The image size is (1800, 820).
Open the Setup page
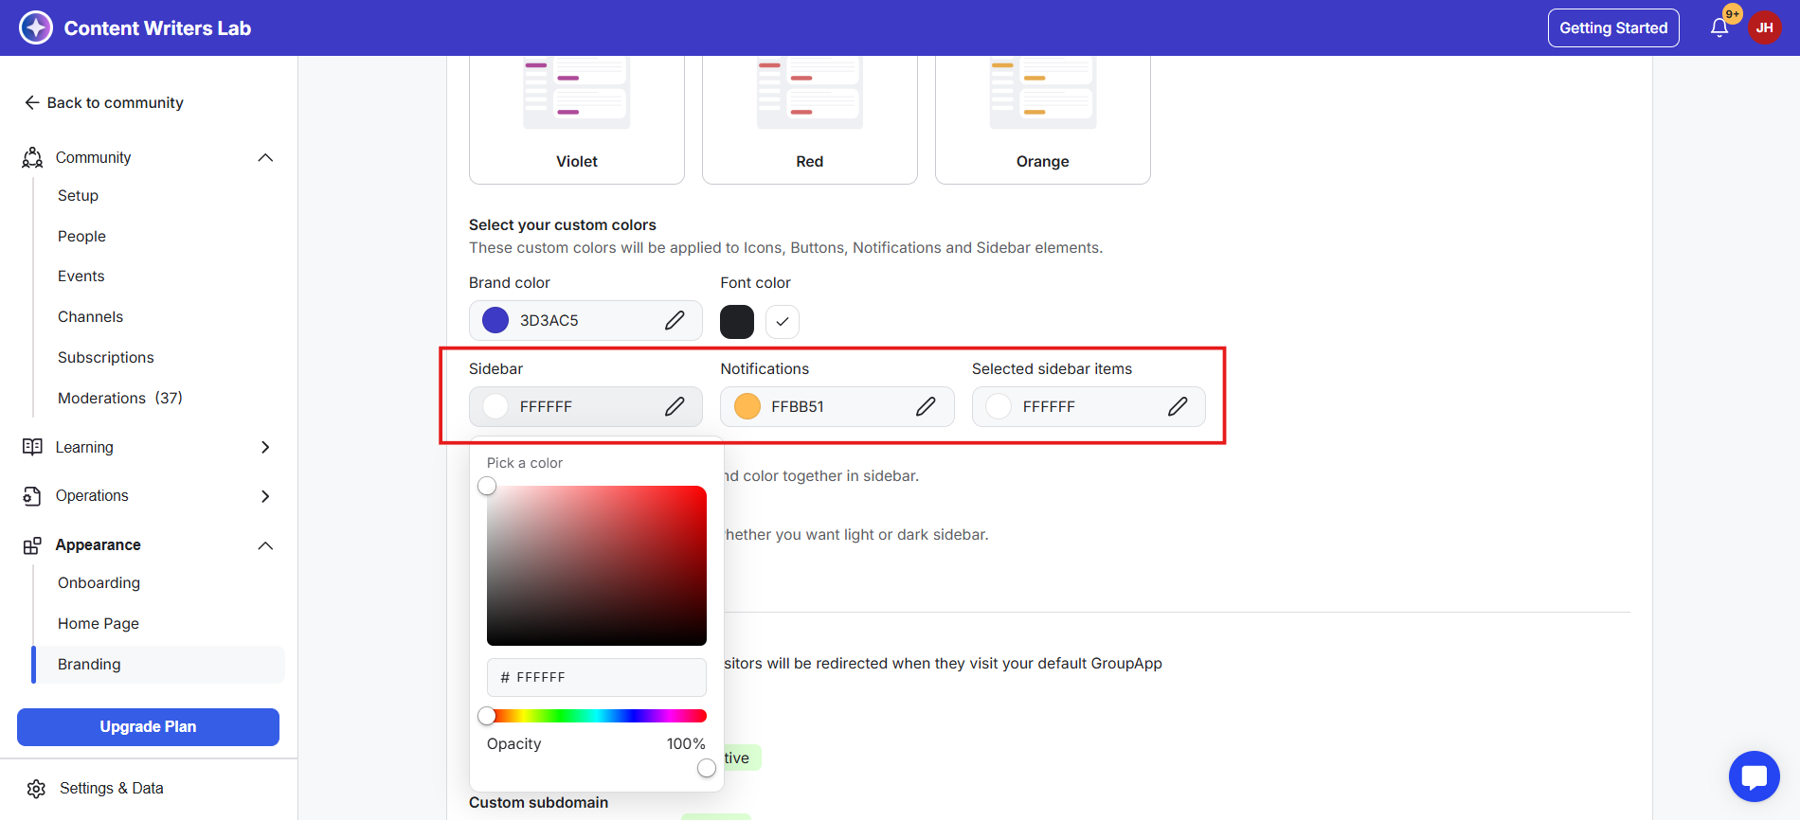pos(78,195)
